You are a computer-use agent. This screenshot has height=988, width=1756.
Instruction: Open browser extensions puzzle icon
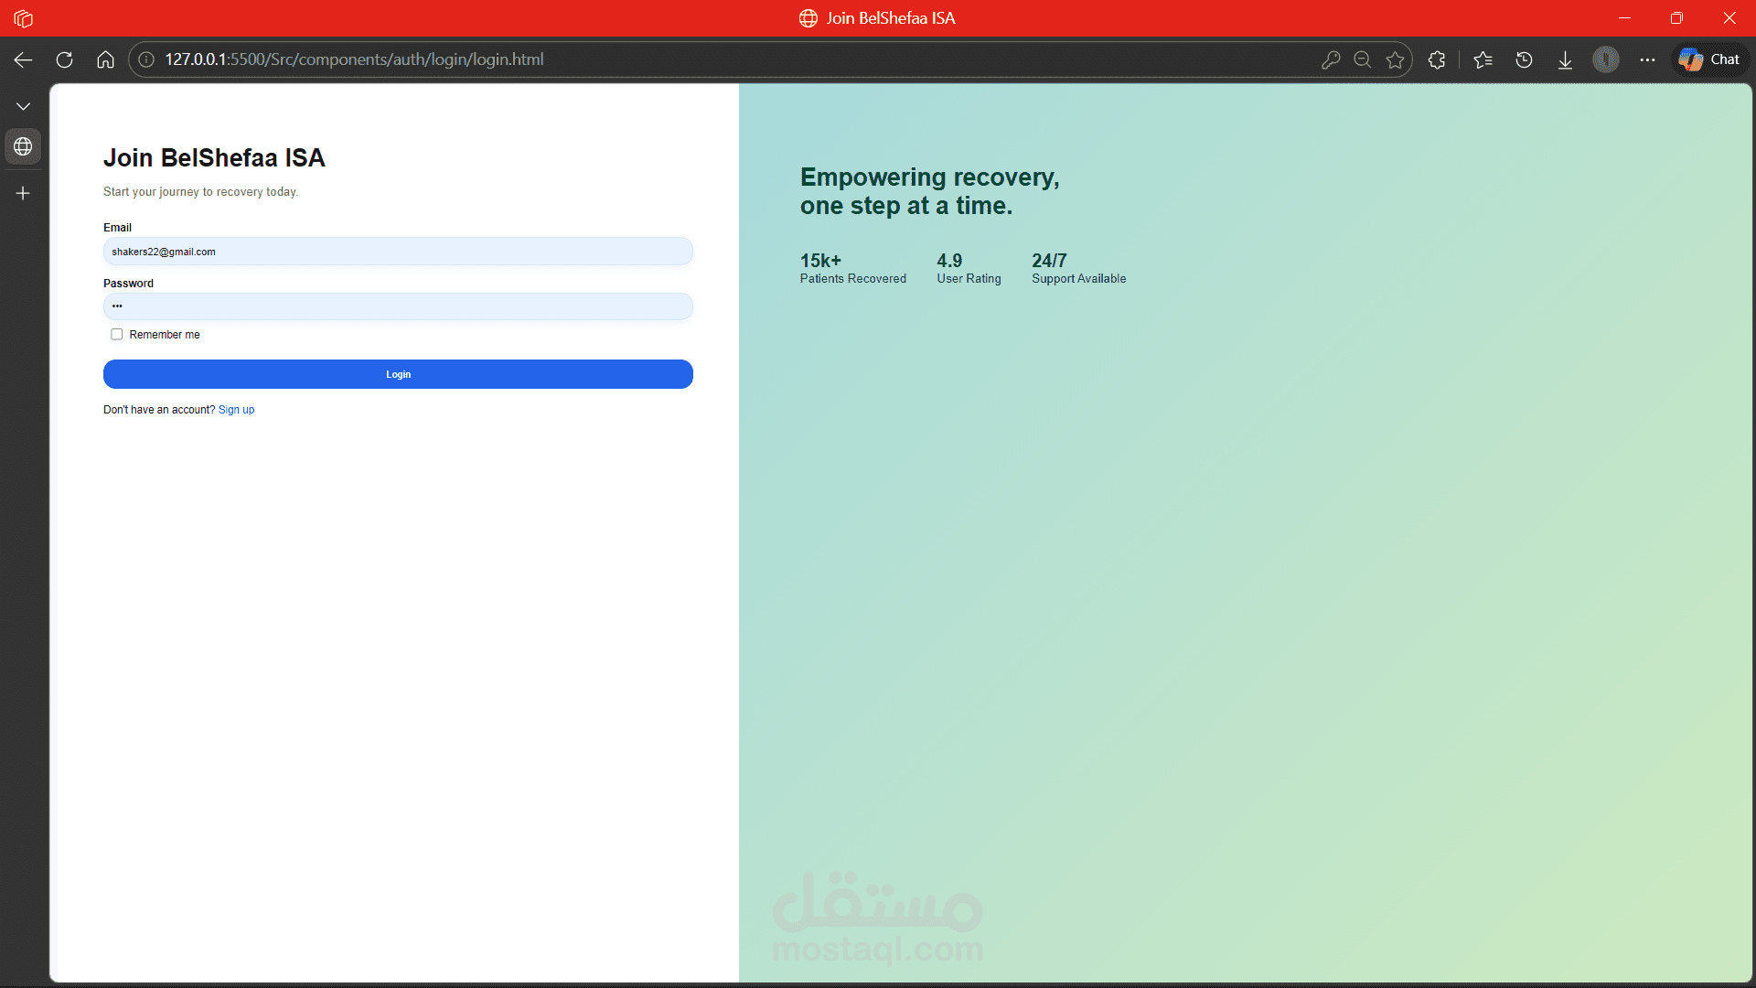[1437, 59]
